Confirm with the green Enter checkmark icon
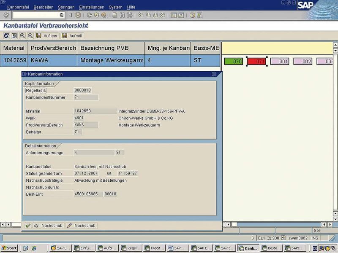Image resolution: width=338 pixels, height=253 pixels. click(x=6, y=15)
